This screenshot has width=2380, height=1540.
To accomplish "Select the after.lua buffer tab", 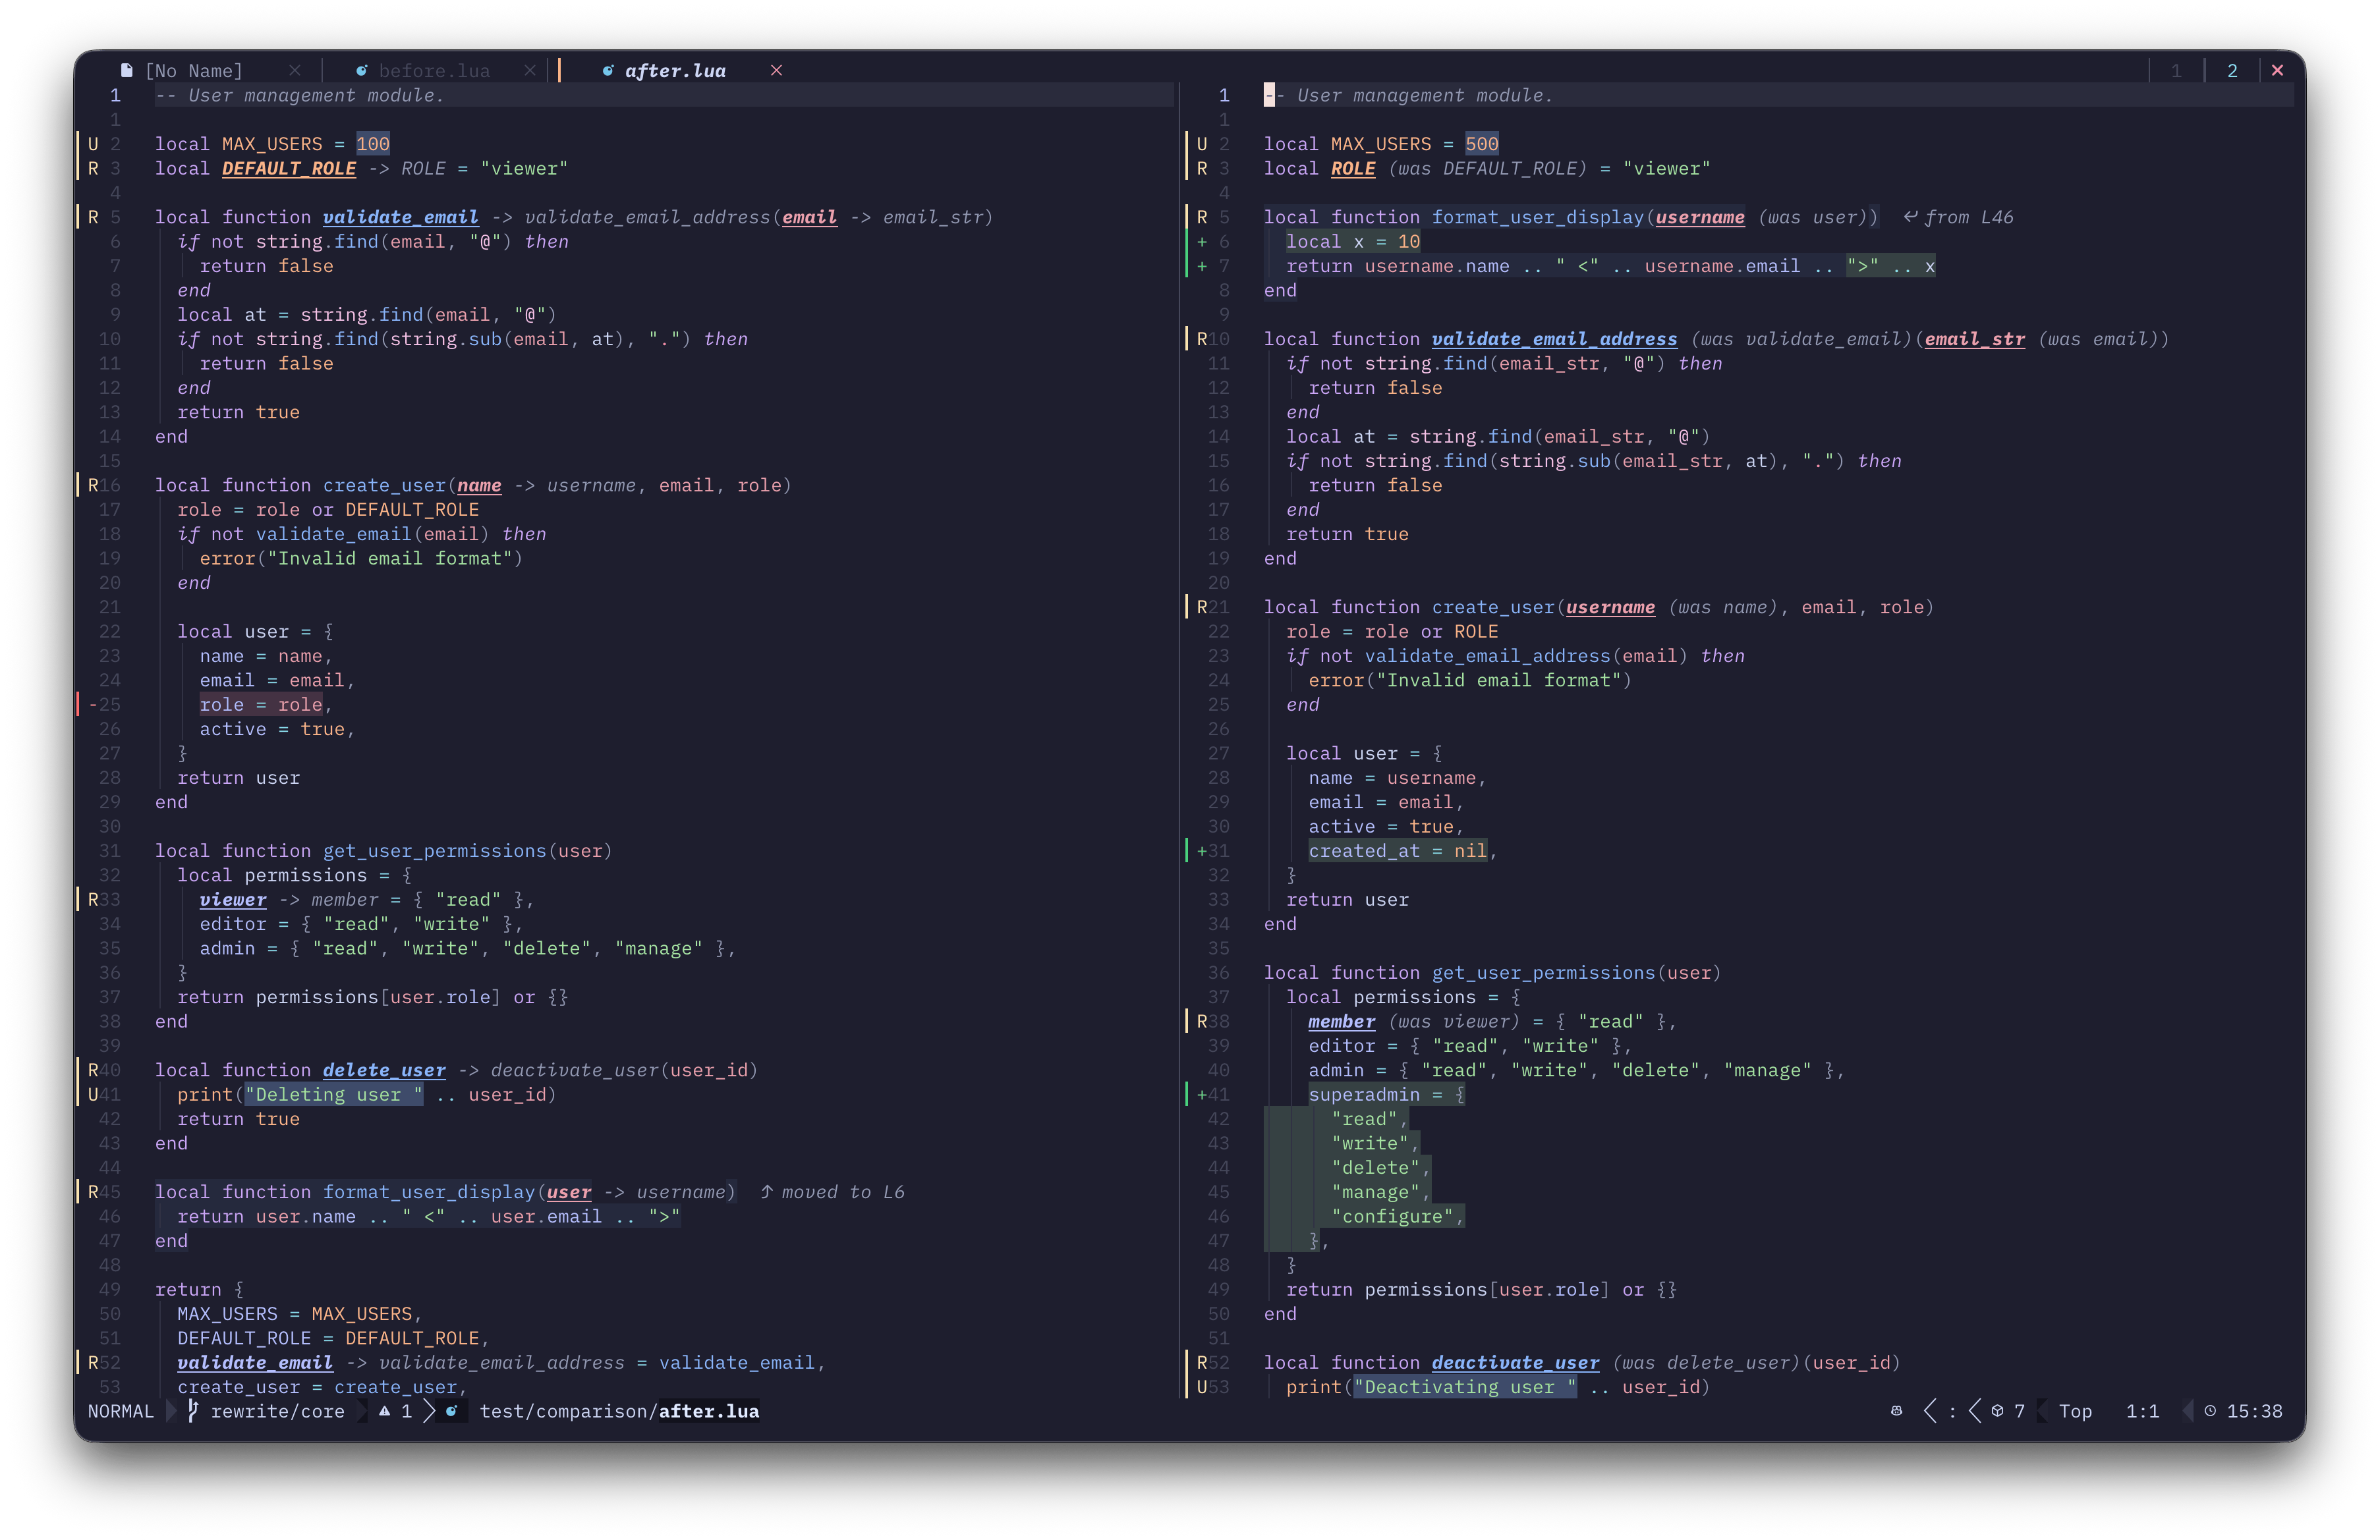I will 675,71.
